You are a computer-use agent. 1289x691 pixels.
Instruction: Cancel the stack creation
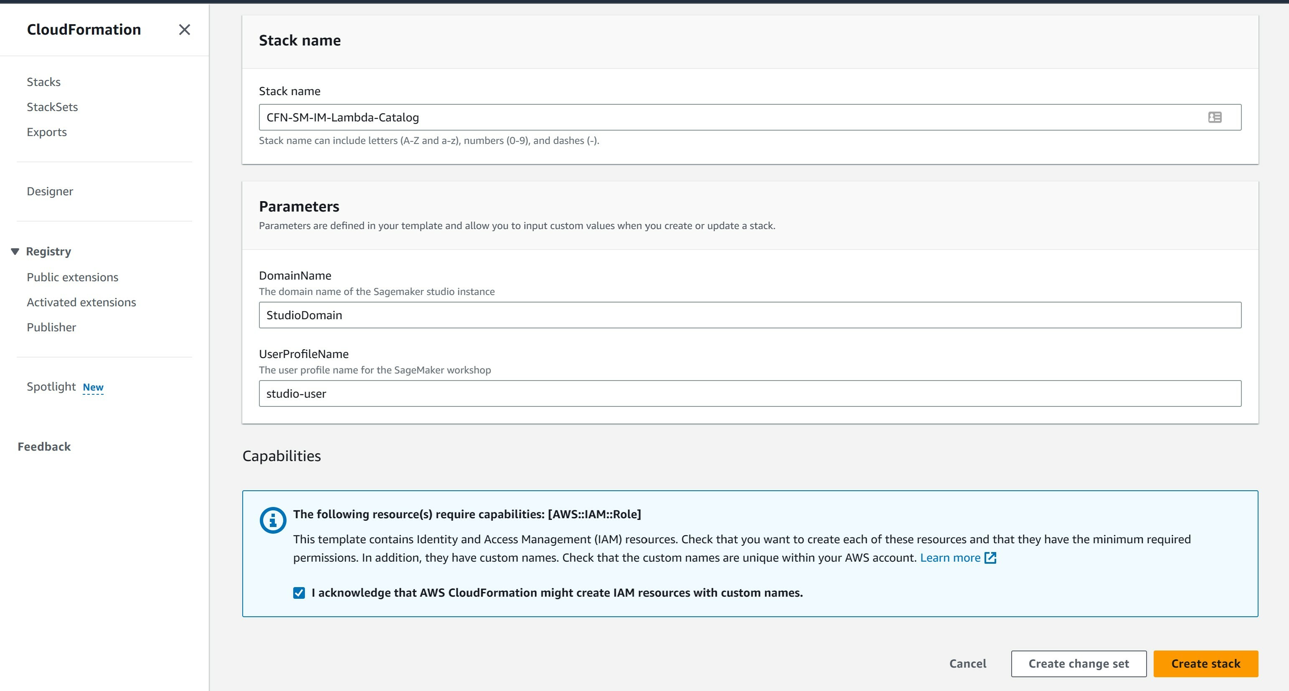coord(967,664)
